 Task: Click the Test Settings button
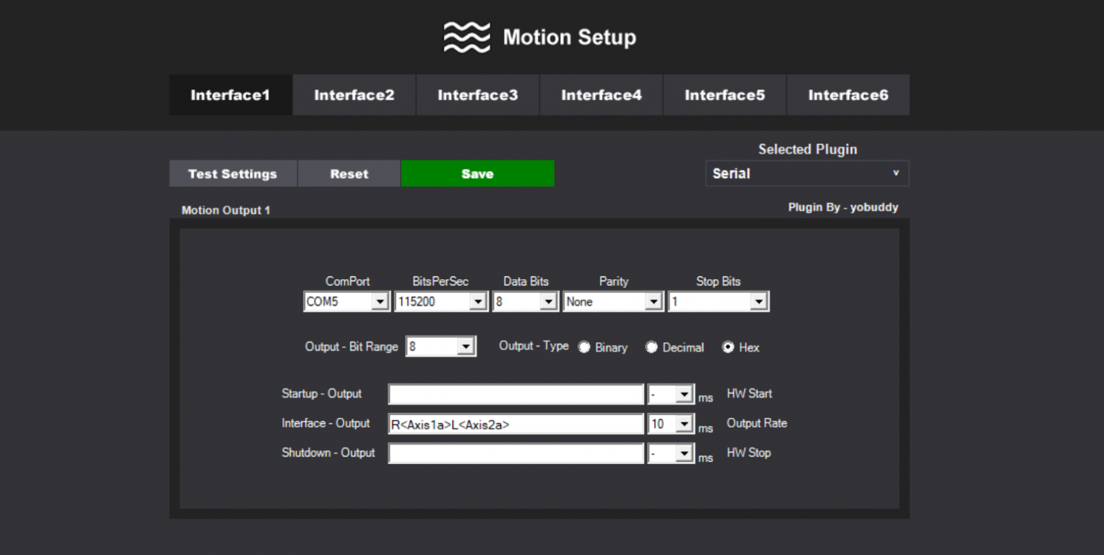point(233,174)
